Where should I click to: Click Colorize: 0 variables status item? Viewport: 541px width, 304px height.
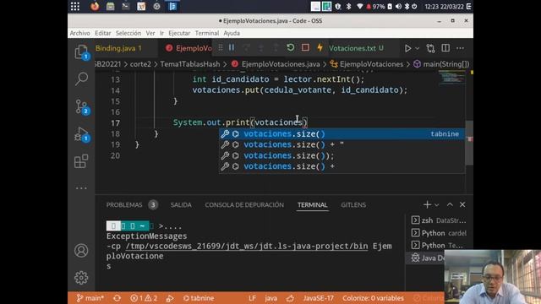pyautogui.click(x=373, y=298)
